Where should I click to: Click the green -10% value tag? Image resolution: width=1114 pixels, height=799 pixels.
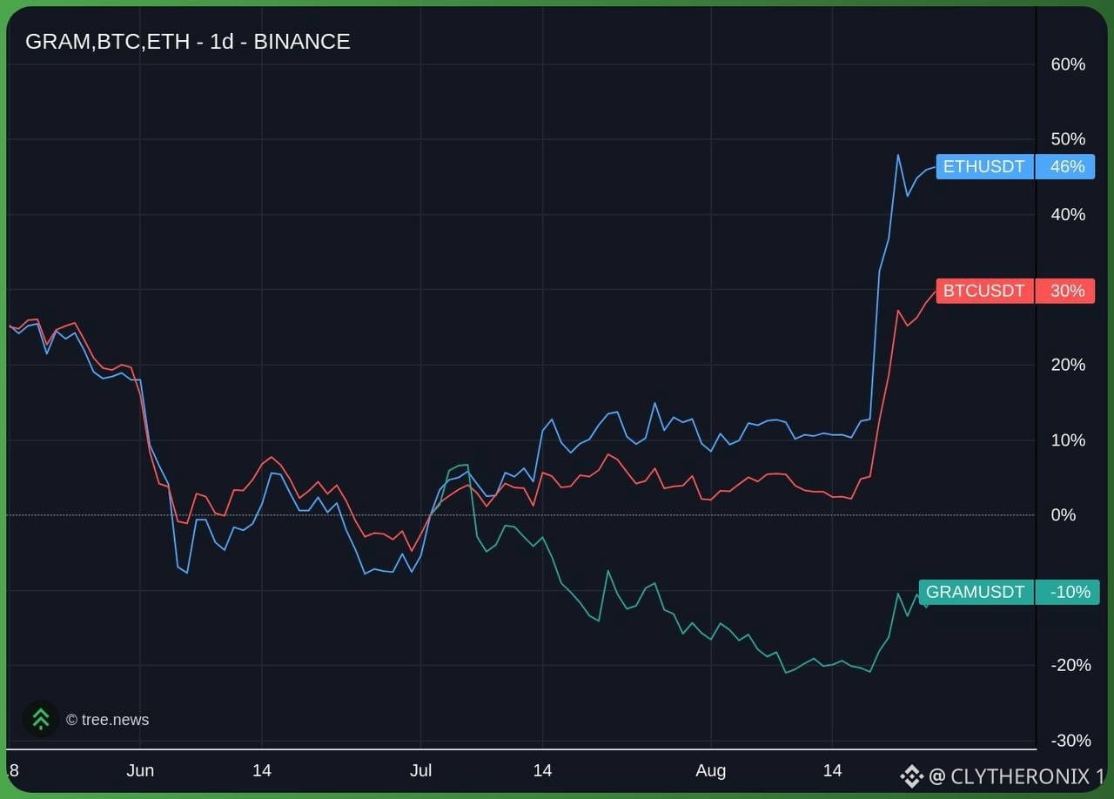pos(1070,592)
